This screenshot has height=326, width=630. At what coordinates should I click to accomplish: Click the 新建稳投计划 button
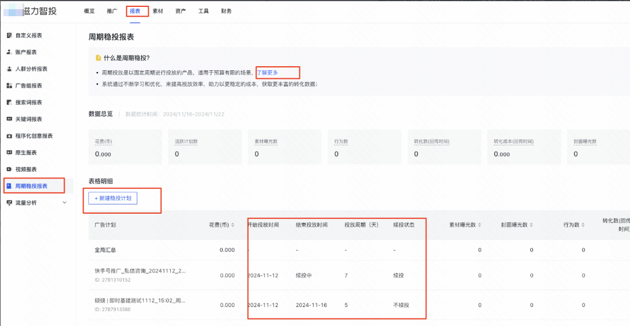point(113,198)
